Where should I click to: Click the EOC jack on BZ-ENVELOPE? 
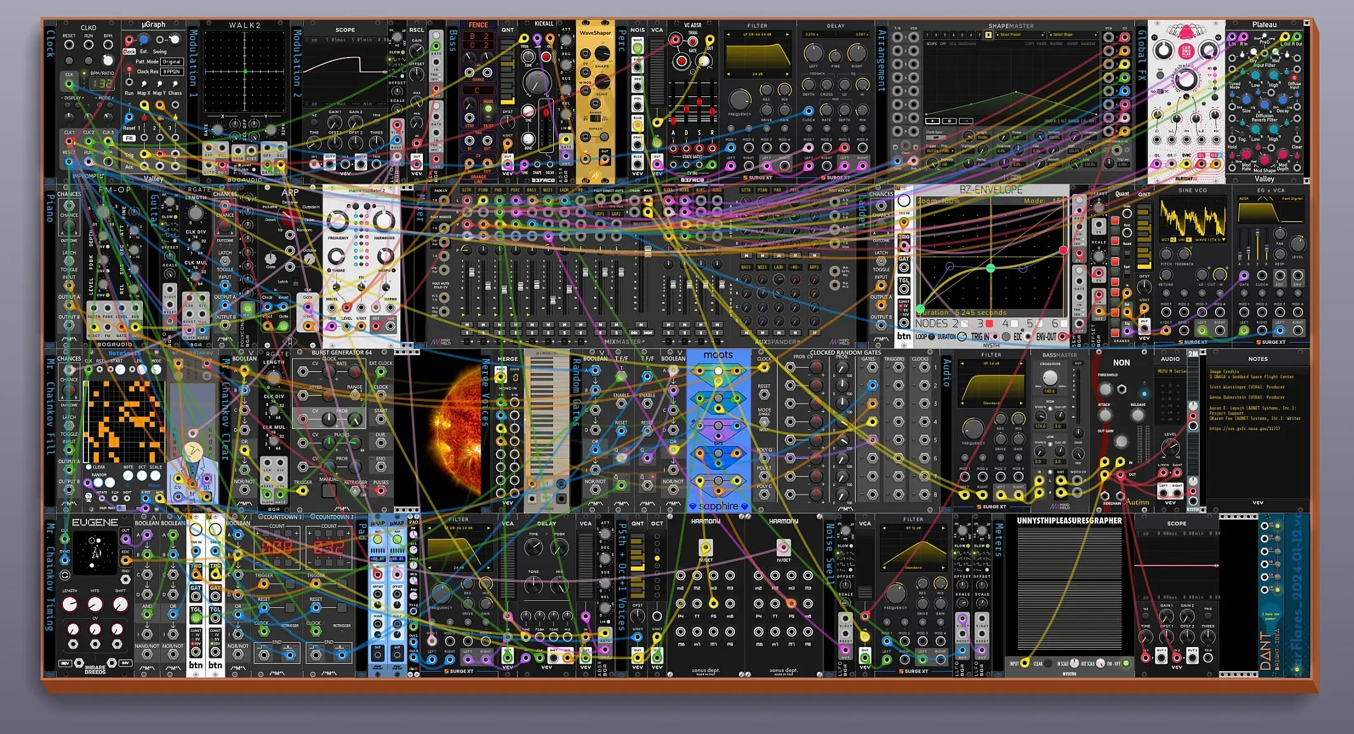click(x=1028, y=337)
